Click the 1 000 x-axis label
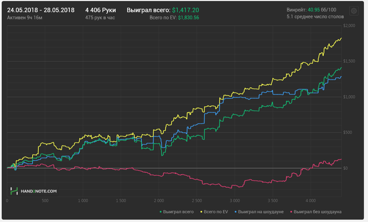This screenshot has width=368, height=222. 83,201
